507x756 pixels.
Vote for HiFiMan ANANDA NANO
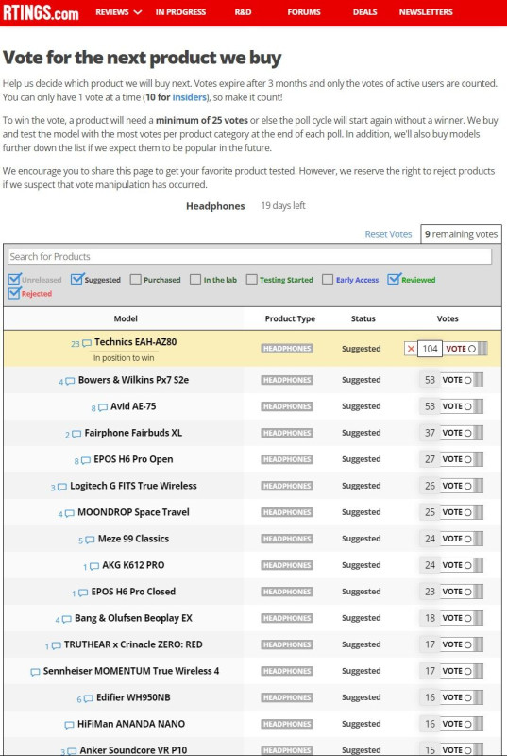pos(462,724)
